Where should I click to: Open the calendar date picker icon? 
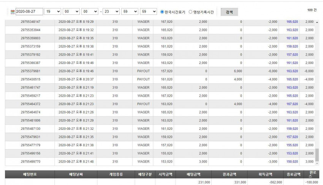coord(13,12)
